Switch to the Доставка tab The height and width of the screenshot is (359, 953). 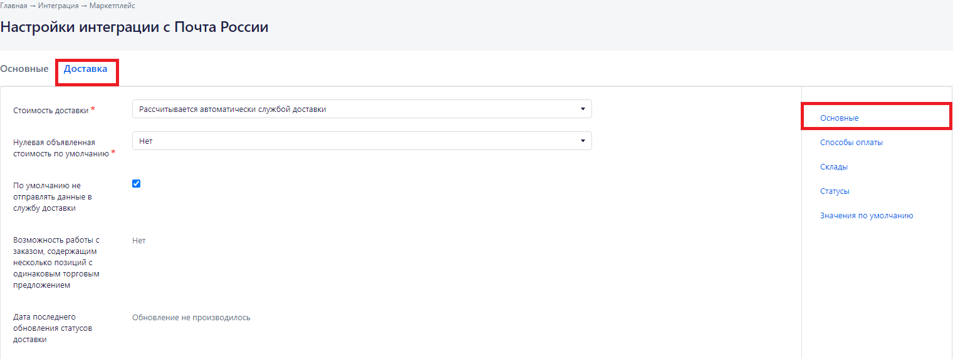click(x=85, y=69)
